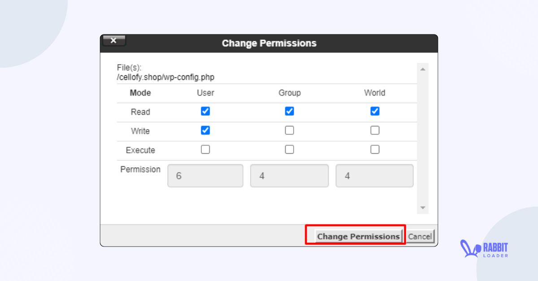The image size is (538, 281).
Task: Select the World permission field showing 4
Action: (x=375, y=176)
